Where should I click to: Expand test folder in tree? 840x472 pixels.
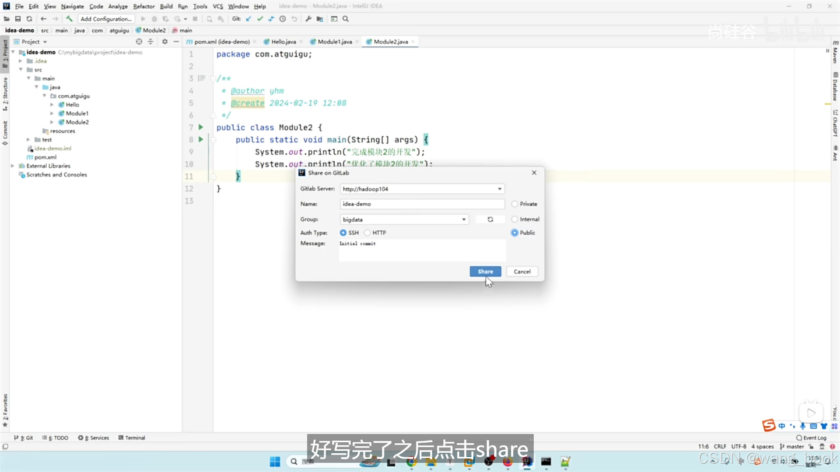[x=28, y=140]
